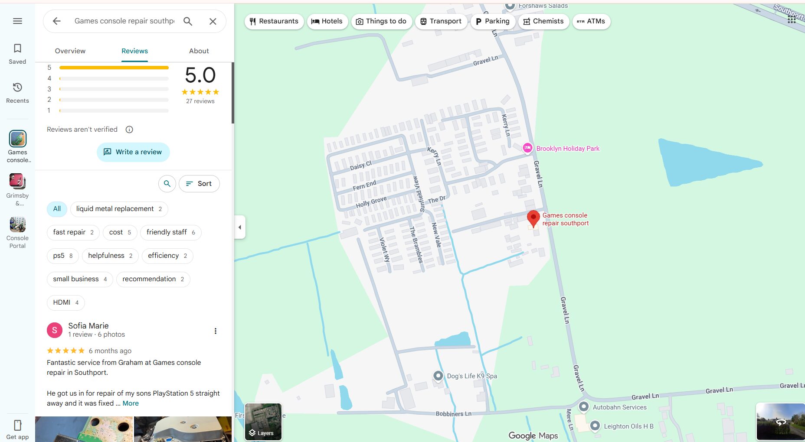Click the 27 reviews count text
The image size is (805, 442).
coord(200,101)
